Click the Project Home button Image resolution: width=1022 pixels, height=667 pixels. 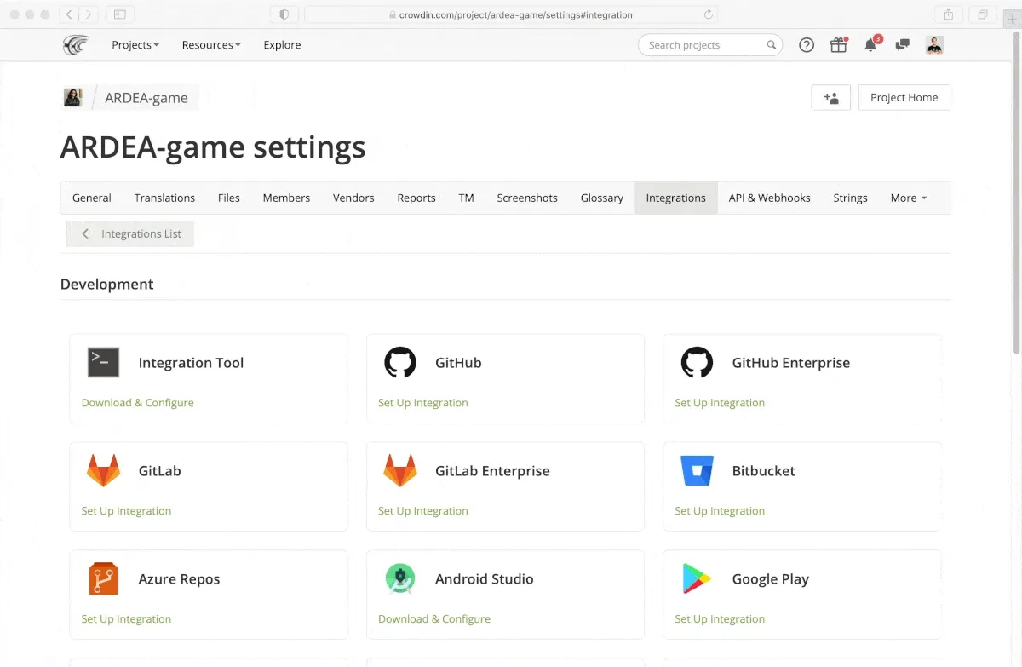click(904, 98)
